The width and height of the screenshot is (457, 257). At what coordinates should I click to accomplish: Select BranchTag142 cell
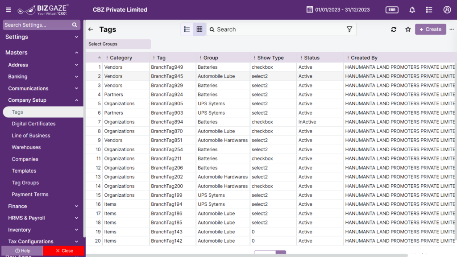pyautogui.click(x=173, y=241)
